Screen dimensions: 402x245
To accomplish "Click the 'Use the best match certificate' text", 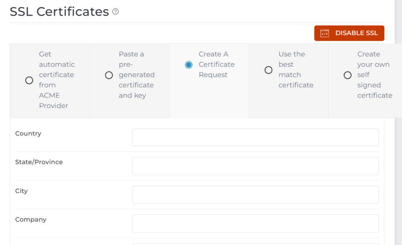I will 295,70.
